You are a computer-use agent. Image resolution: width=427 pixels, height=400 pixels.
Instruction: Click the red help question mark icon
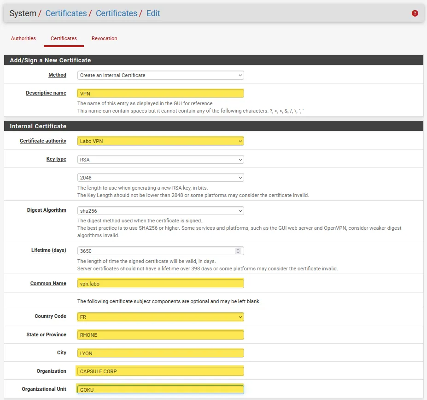pyautogui.click(x=415, y=13)
